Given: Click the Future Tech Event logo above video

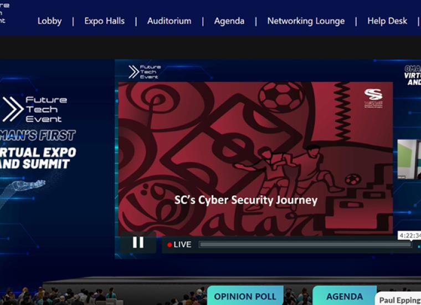Looking at the screenshot, I should pos(145,72).
